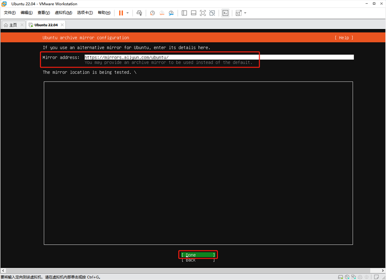Close the 主页 tab

(x=22, y=25)
